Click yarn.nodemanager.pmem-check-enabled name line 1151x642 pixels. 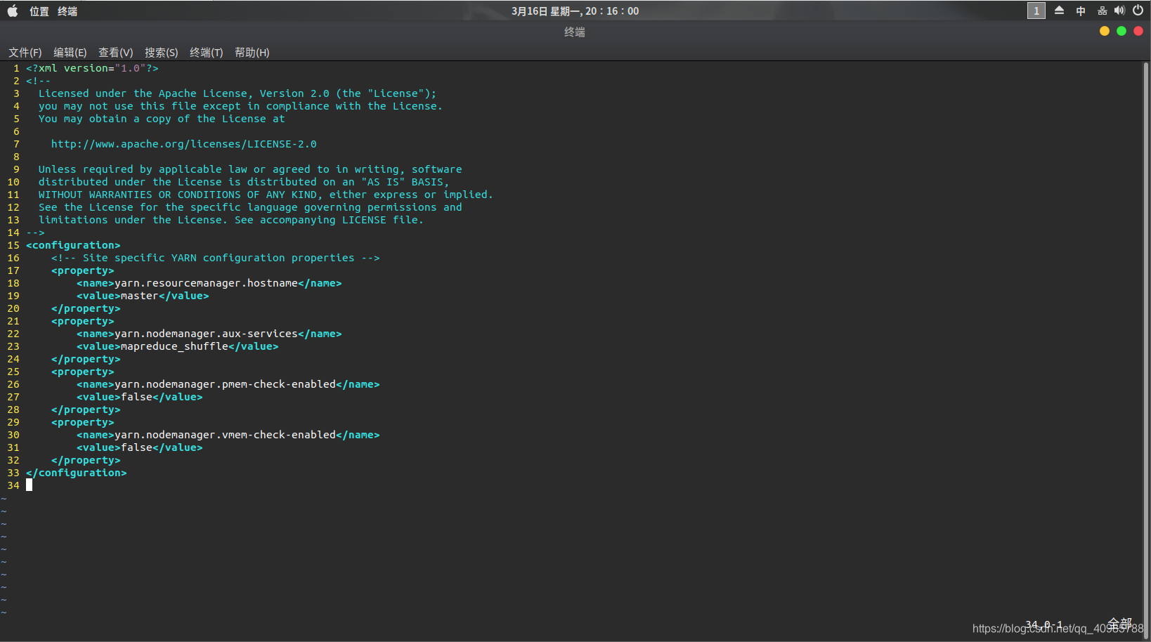228,384
